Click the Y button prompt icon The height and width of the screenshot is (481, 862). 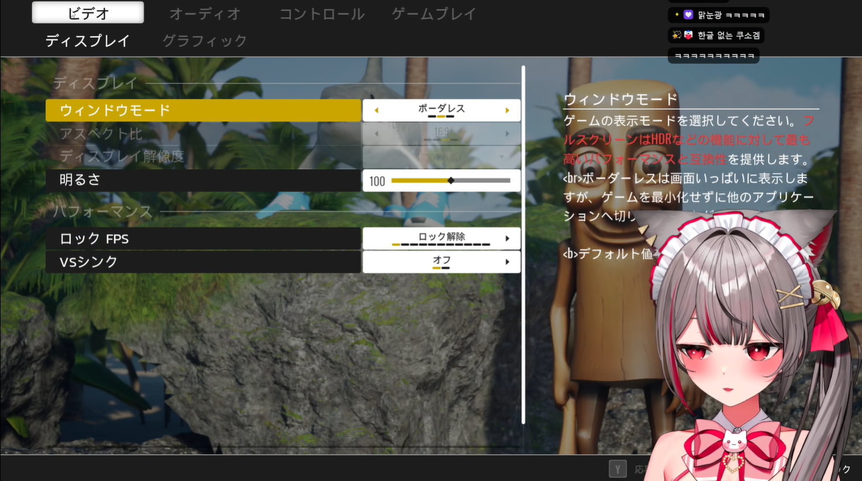(x=618, y=469)
